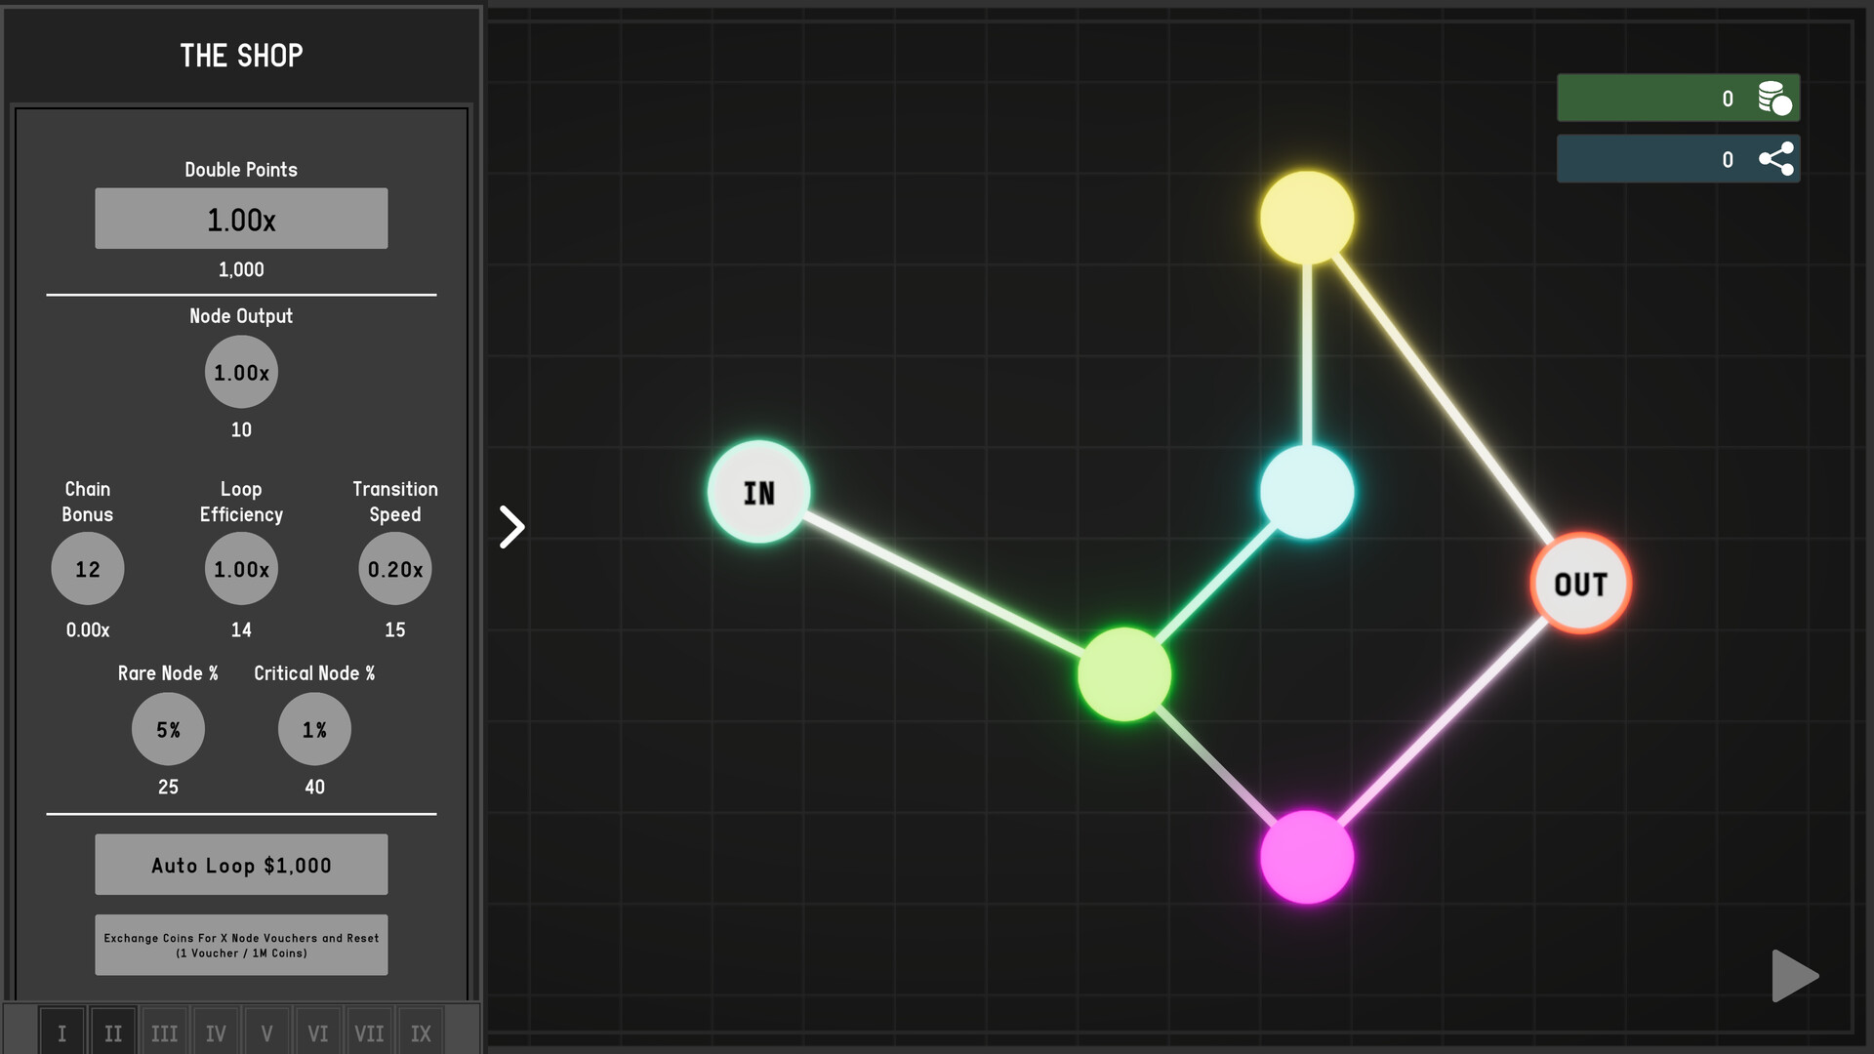Screen dimensions: 1874x1054
Task: Select the OUT node on the graph
Action: click(1581, 584)
